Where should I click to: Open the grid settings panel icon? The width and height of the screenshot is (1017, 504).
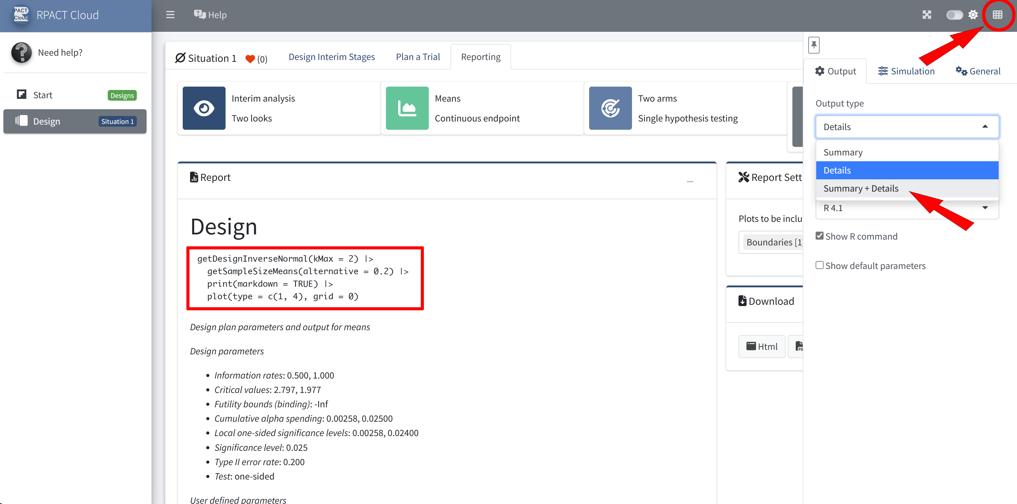click(x=997, y=15)
